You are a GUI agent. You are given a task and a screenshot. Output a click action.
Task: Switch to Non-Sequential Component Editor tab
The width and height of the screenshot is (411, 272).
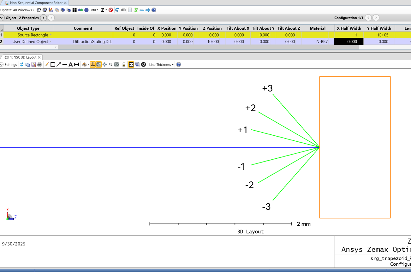(36, 3)
